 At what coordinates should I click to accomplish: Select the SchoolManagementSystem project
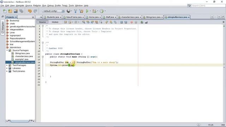pos(22,42)
